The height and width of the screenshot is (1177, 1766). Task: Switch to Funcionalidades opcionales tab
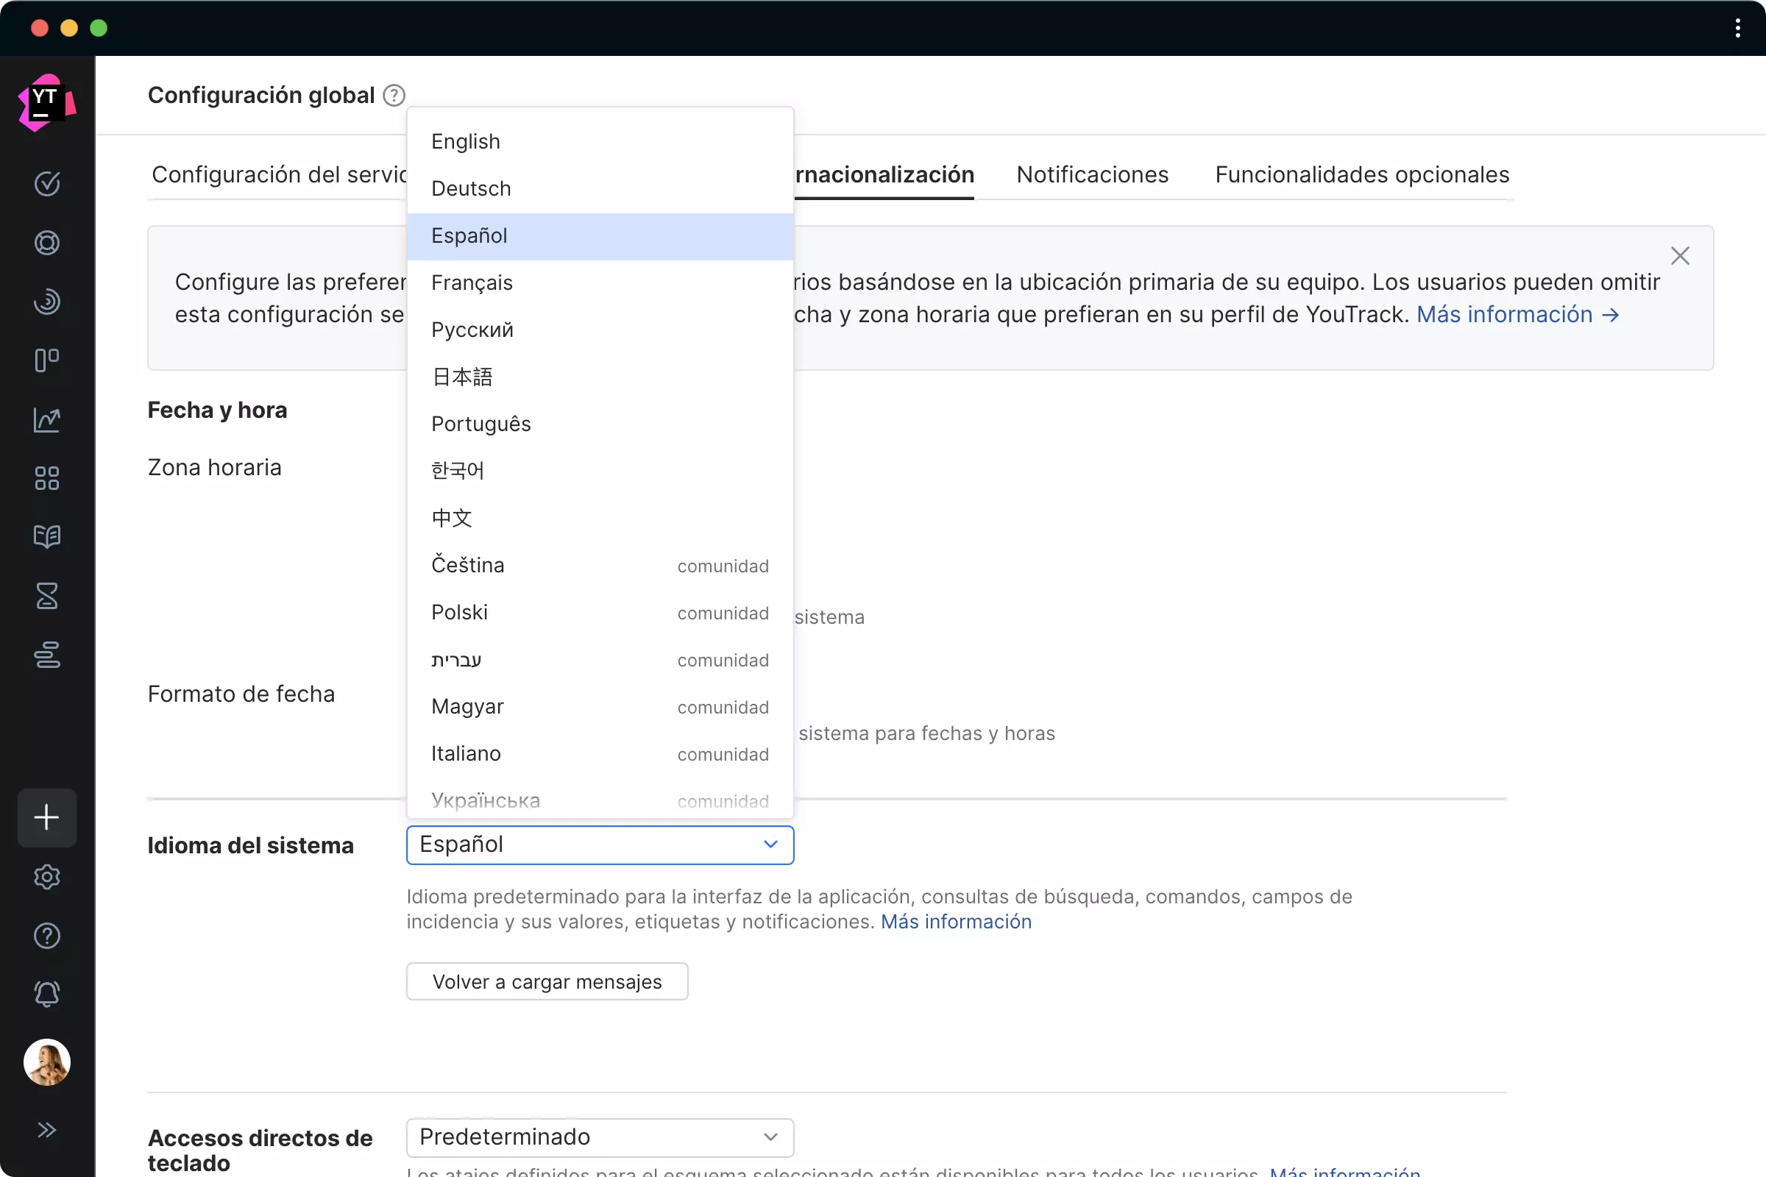(x=1361, y=175)
